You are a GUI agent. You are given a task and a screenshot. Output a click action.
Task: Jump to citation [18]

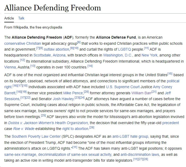25,86
